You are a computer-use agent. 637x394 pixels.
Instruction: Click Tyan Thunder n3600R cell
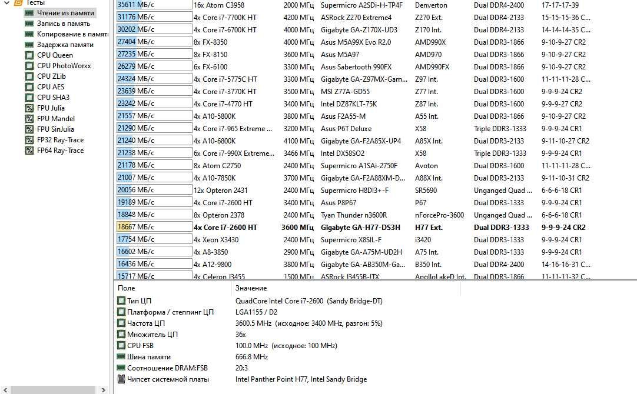pos(353,215)
